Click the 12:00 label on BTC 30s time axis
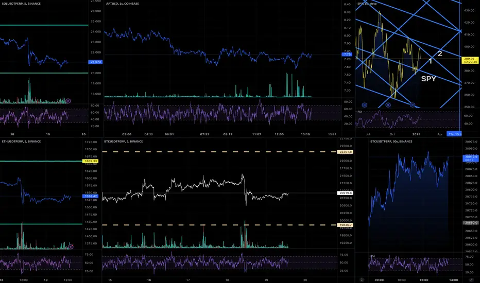Screen dimensions: 480x283 coord(424,280)
